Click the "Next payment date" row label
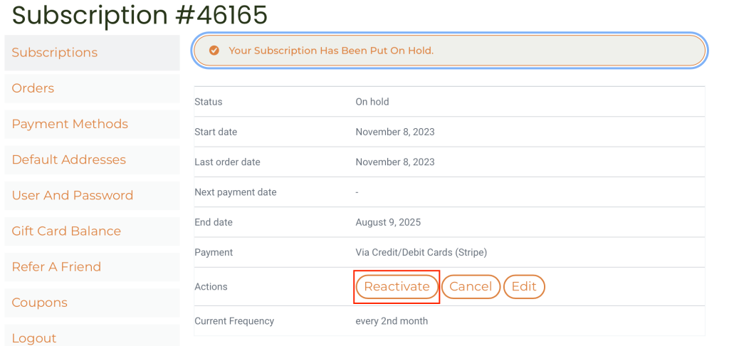This screenshot has width=729, height=346. (x=235, y=192)
